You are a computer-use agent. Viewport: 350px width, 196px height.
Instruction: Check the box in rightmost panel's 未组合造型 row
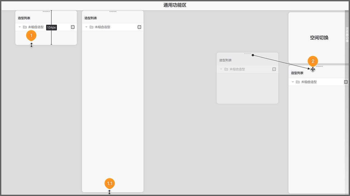(346, 82)
